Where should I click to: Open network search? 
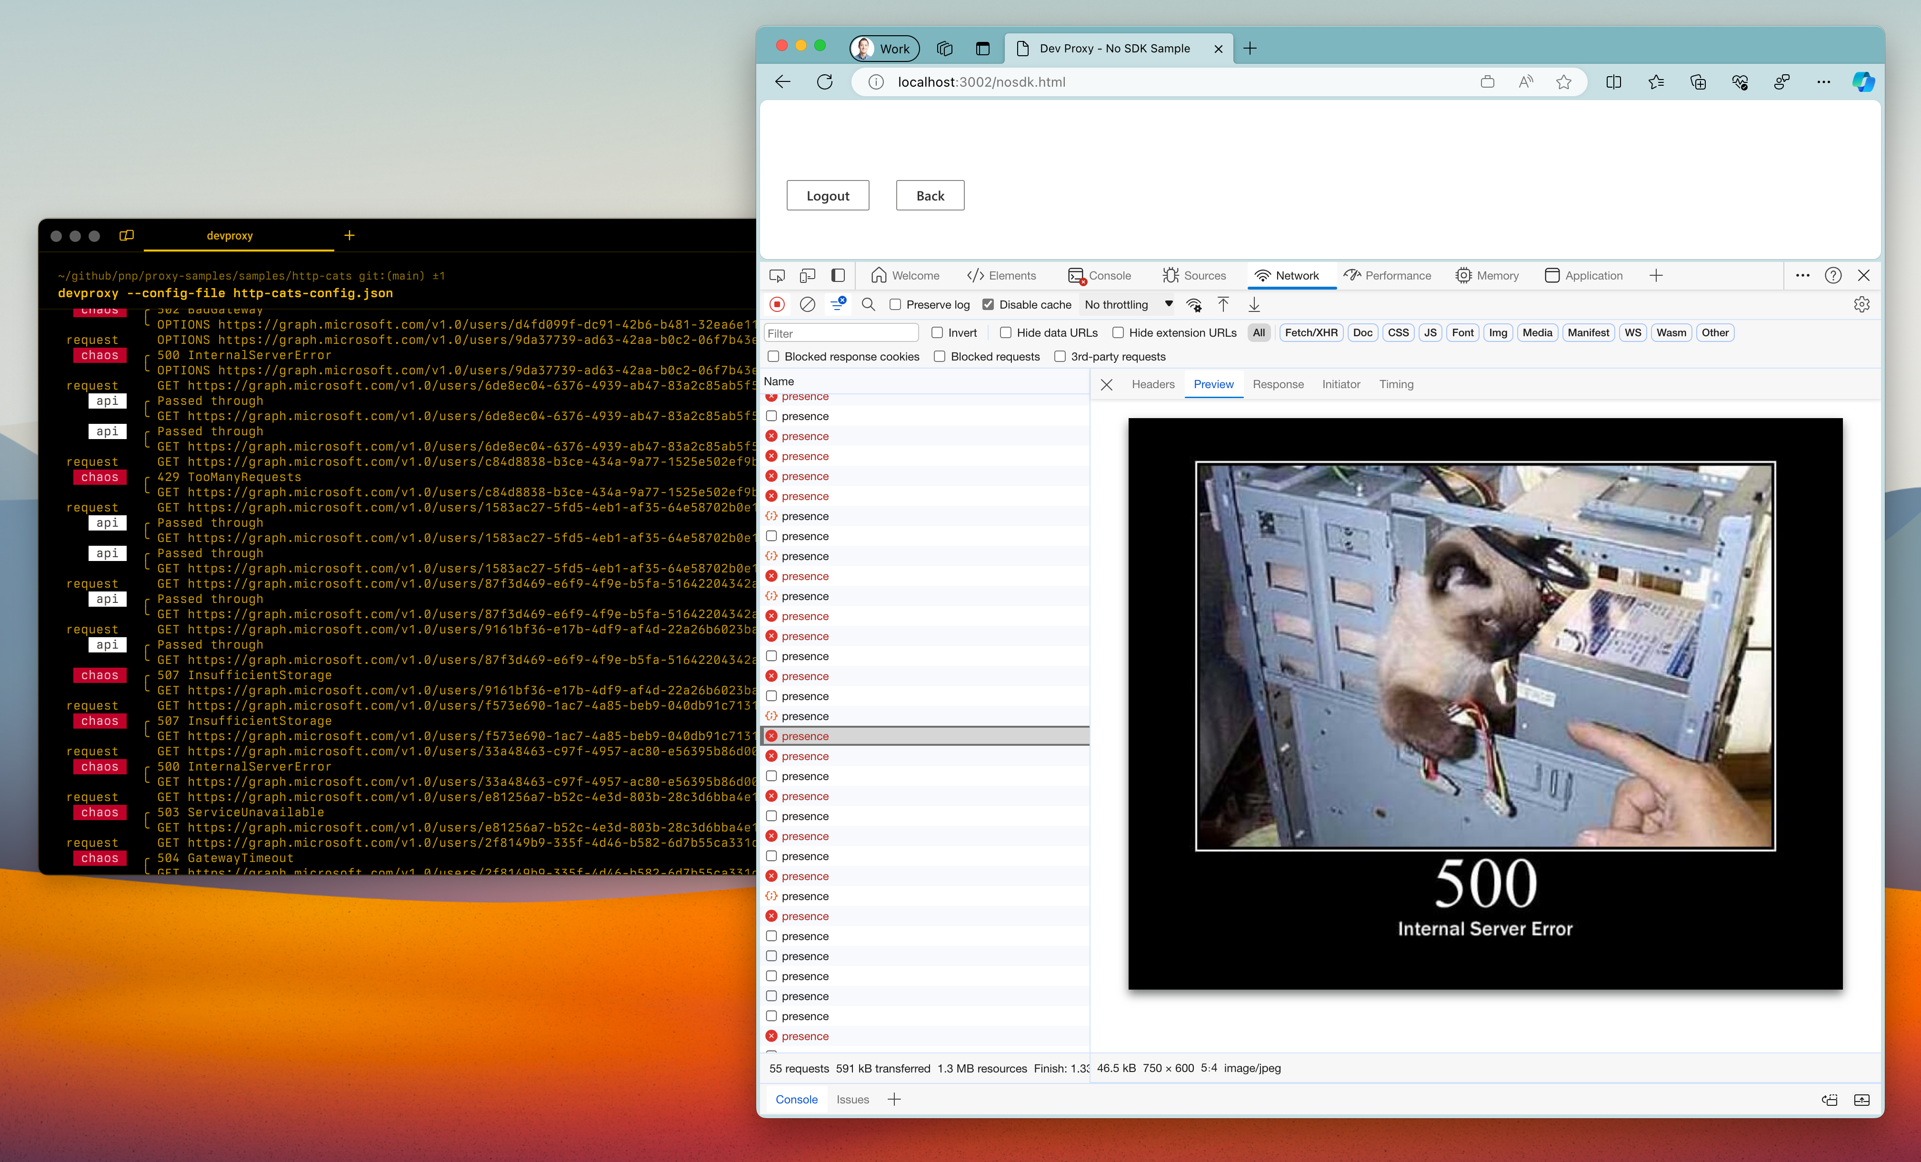[x=869, y=304]
